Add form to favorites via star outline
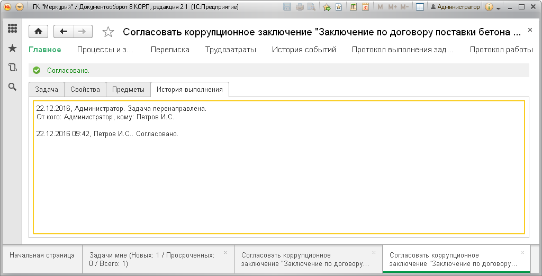542x276 pixels. (108, 32)
